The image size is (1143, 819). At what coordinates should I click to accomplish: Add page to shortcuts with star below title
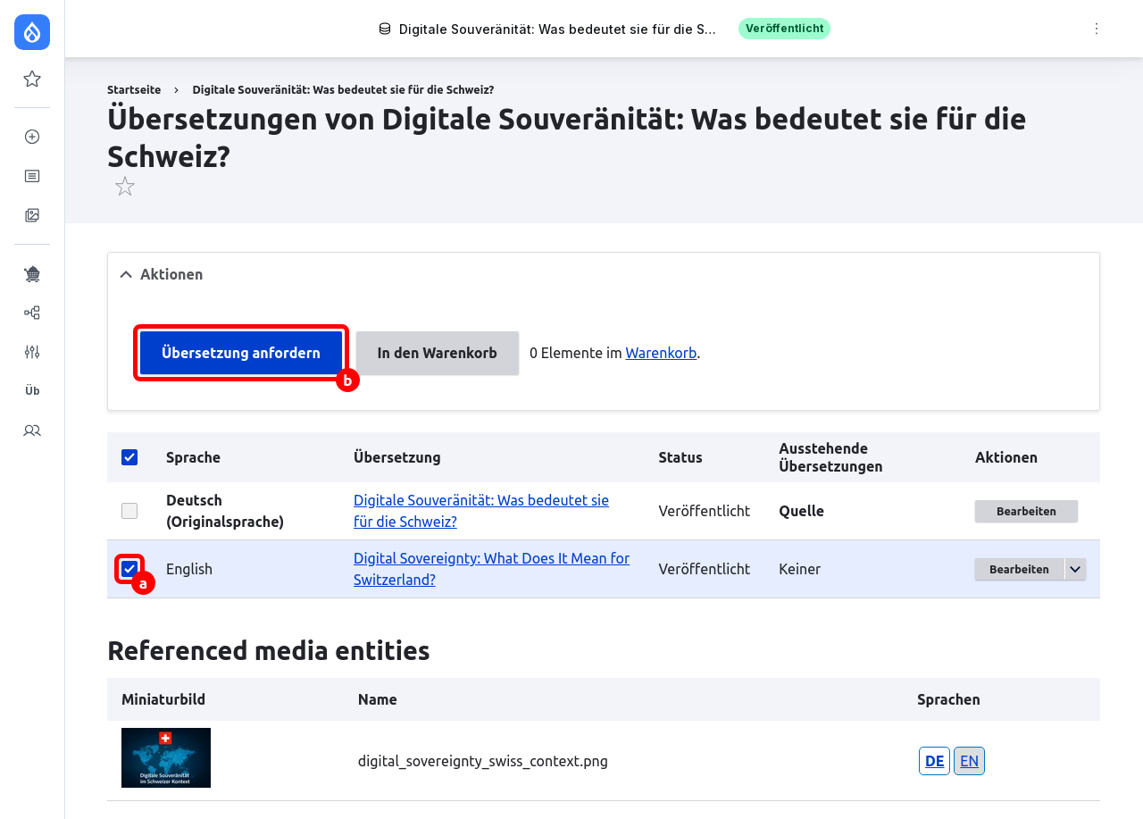click(125, 187)
